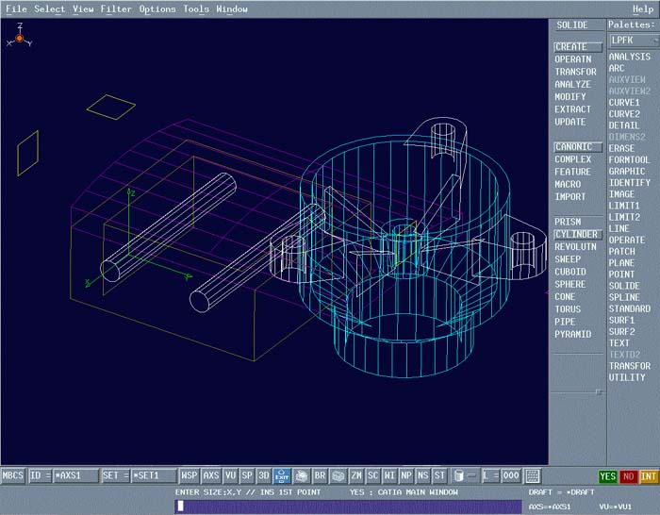Open the LPFK palettes dropdown
This screenshot has height=515, width=660.
coord(633,41)
